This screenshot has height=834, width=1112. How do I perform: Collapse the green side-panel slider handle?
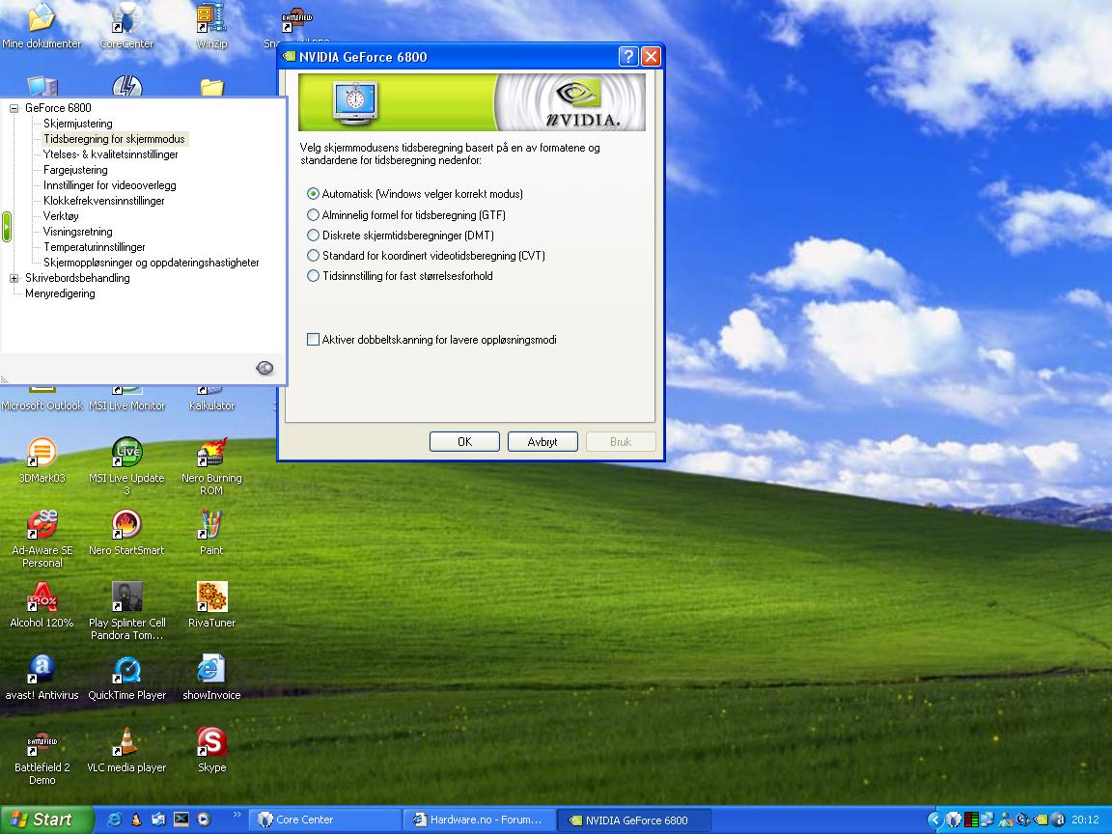coord(7,227)
